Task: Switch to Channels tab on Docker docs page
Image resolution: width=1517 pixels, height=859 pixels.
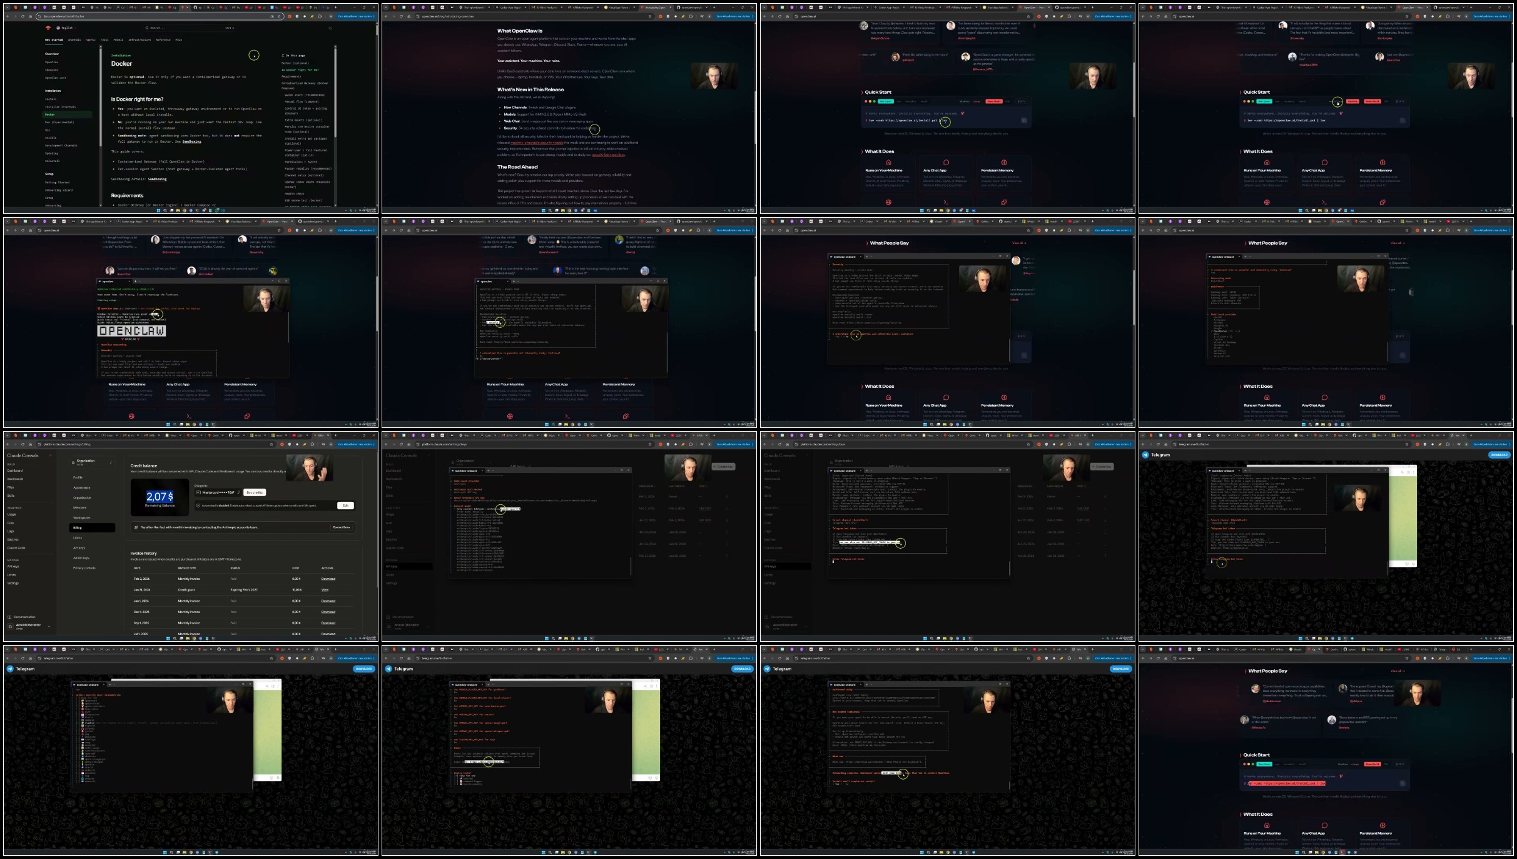Action: (74, 39)
